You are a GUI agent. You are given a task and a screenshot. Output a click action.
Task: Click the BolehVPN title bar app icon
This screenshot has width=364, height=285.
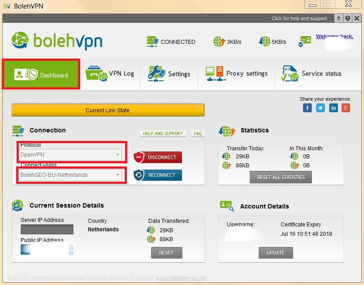(7, 6)
